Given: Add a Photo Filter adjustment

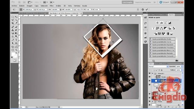Looking at the screenshot, I should (x=169, y=28).
